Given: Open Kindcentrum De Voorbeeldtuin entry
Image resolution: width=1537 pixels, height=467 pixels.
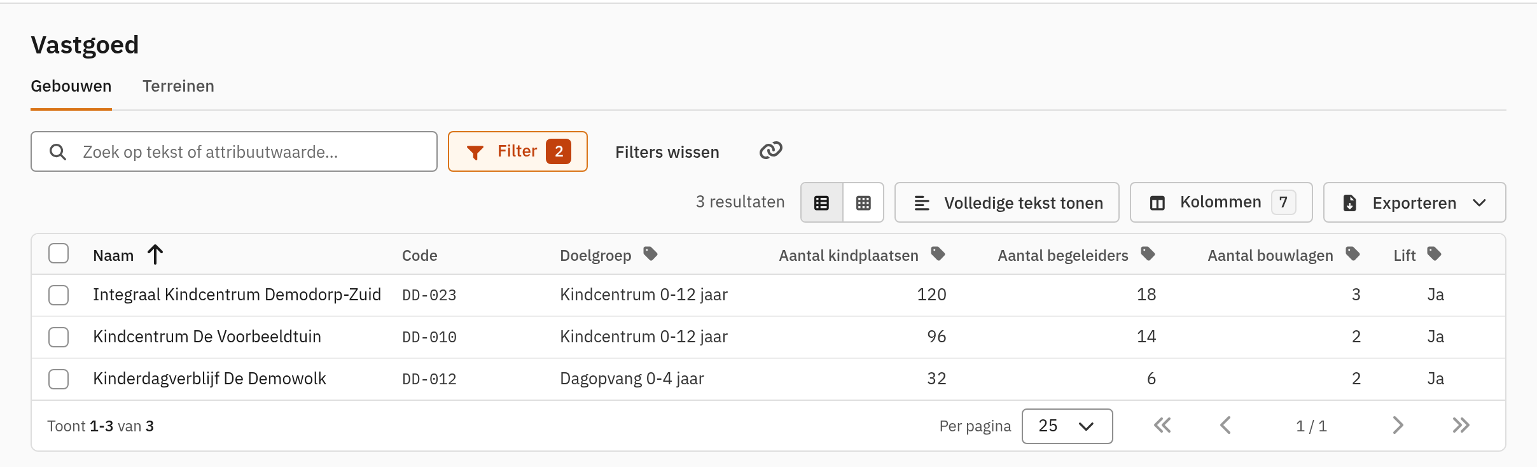Looking at the screenshot, I should click(x=207, y=337).
